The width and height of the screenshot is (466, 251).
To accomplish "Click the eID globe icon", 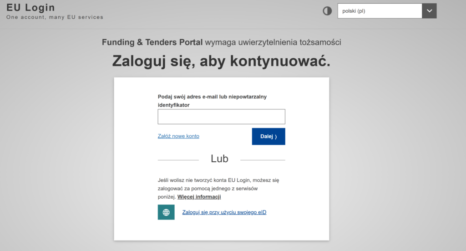I will (166, 212).
